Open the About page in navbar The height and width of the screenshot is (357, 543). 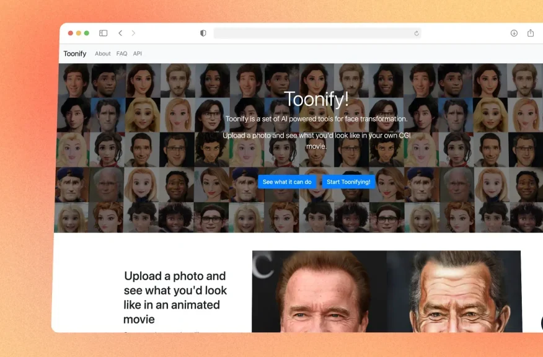103,54
